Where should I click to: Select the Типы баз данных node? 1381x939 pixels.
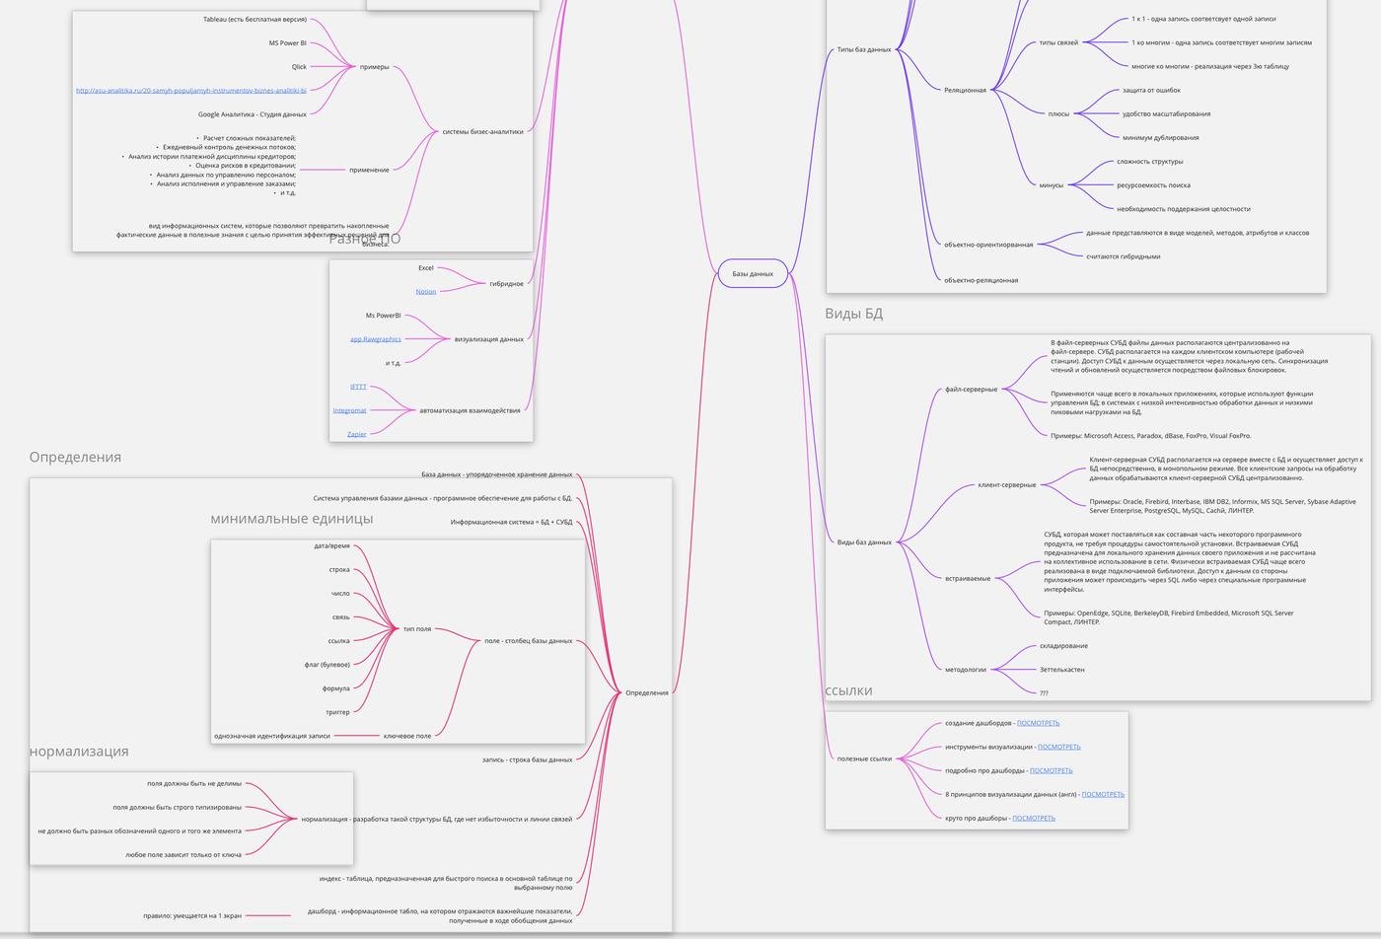[863, 49]
